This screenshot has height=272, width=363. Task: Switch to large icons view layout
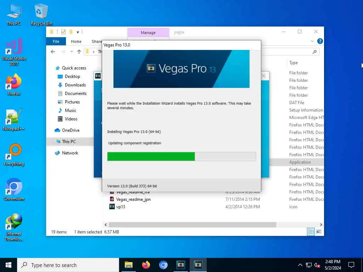pyautogui.click(x=319, y=232)
